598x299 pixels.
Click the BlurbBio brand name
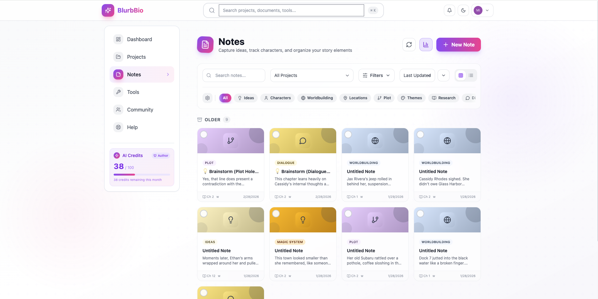[x=130, y=10]
